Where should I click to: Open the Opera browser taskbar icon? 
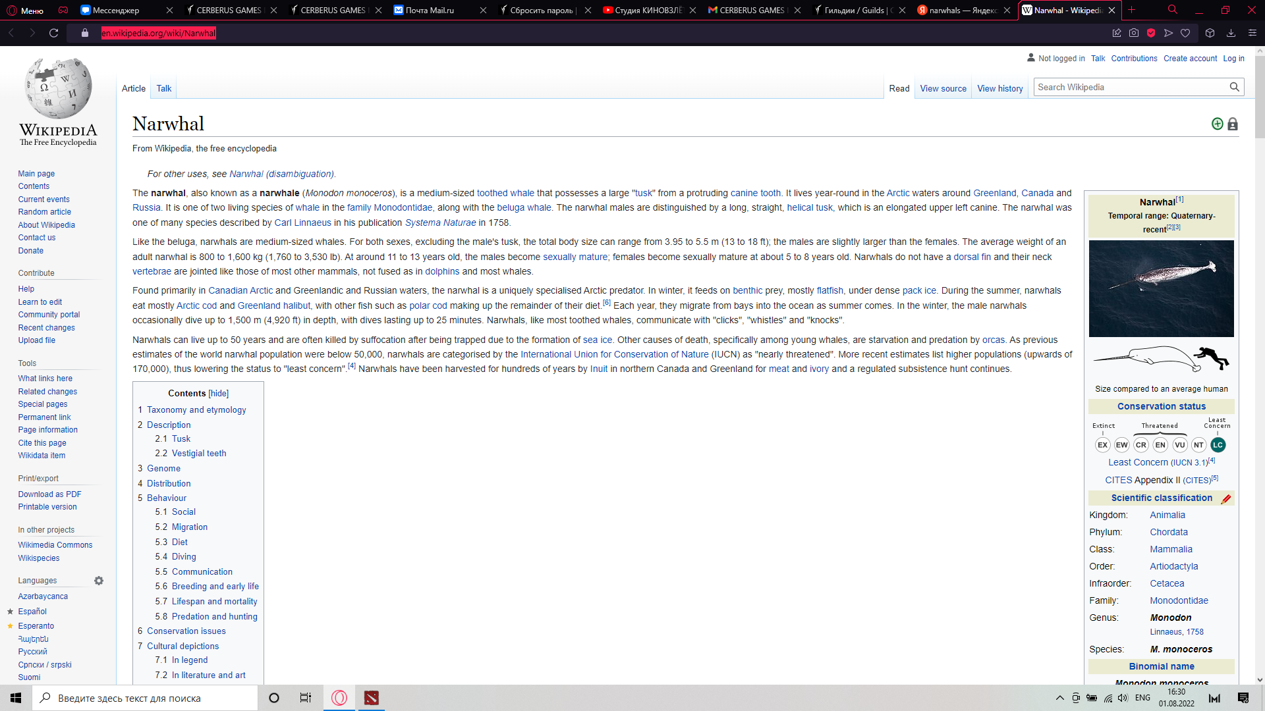339,698
